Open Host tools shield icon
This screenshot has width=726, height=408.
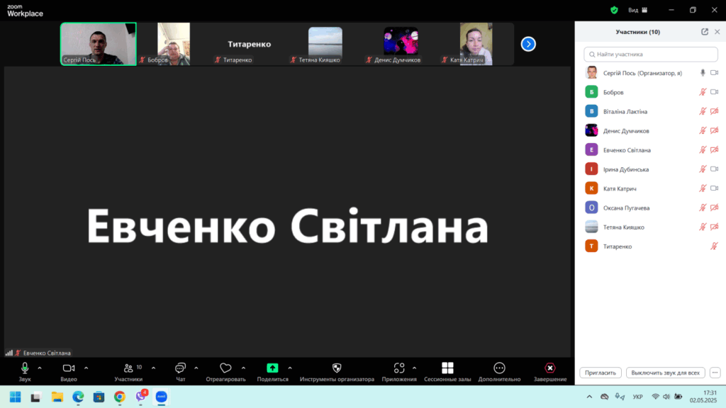(x=337, y=368)
